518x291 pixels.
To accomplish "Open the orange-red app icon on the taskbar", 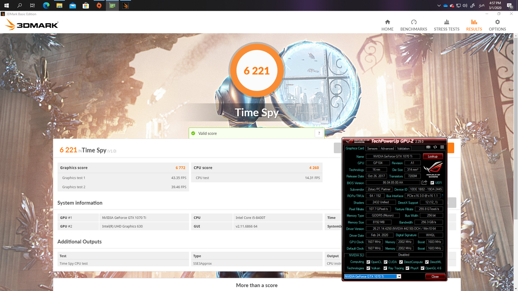I will 99,5.
